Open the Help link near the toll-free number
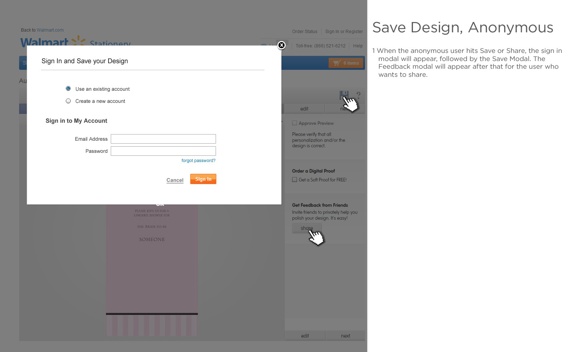Screen dimensions: 574x352 tap(357, 46)
